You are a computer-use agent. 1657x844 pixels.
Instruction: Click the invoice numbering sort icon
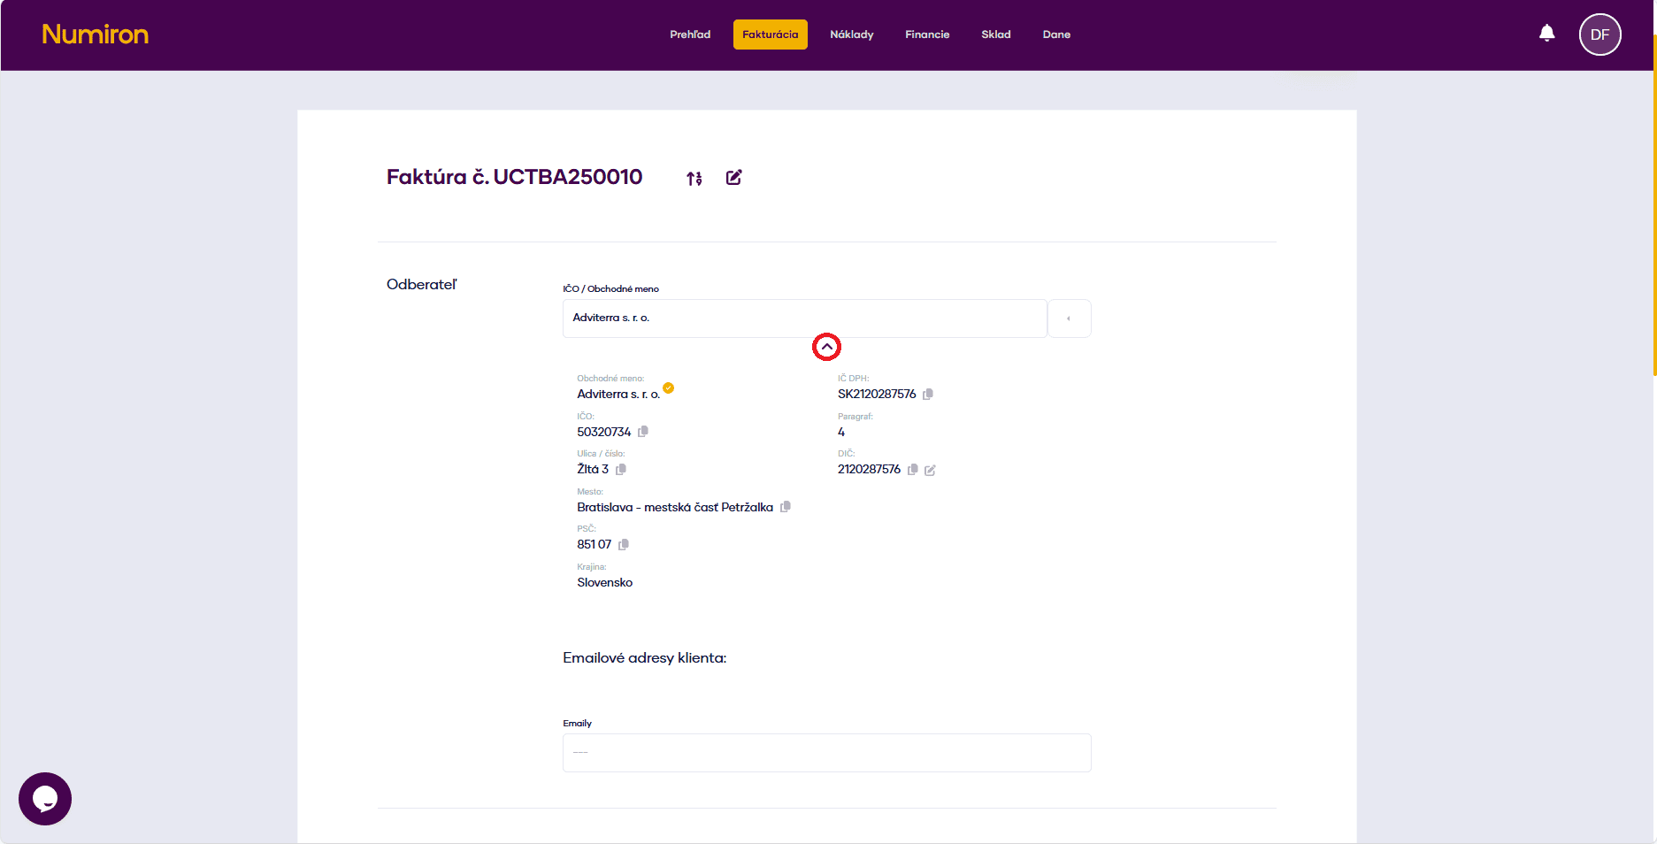(694, 179)
